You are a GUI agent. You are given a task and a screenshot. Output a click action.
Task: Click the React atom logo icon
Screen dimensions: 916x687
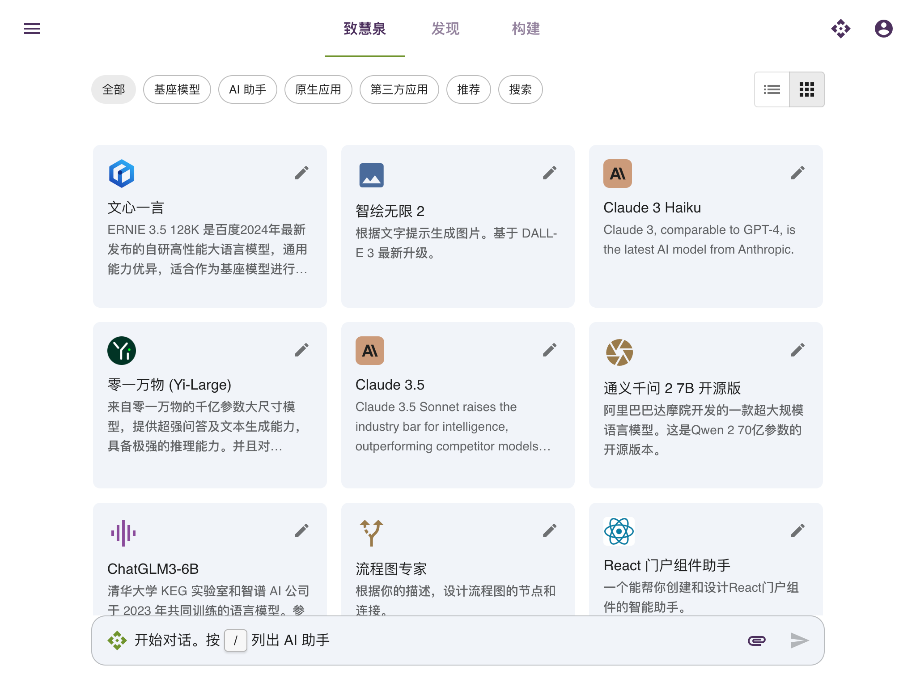click(x=619, y=531)
